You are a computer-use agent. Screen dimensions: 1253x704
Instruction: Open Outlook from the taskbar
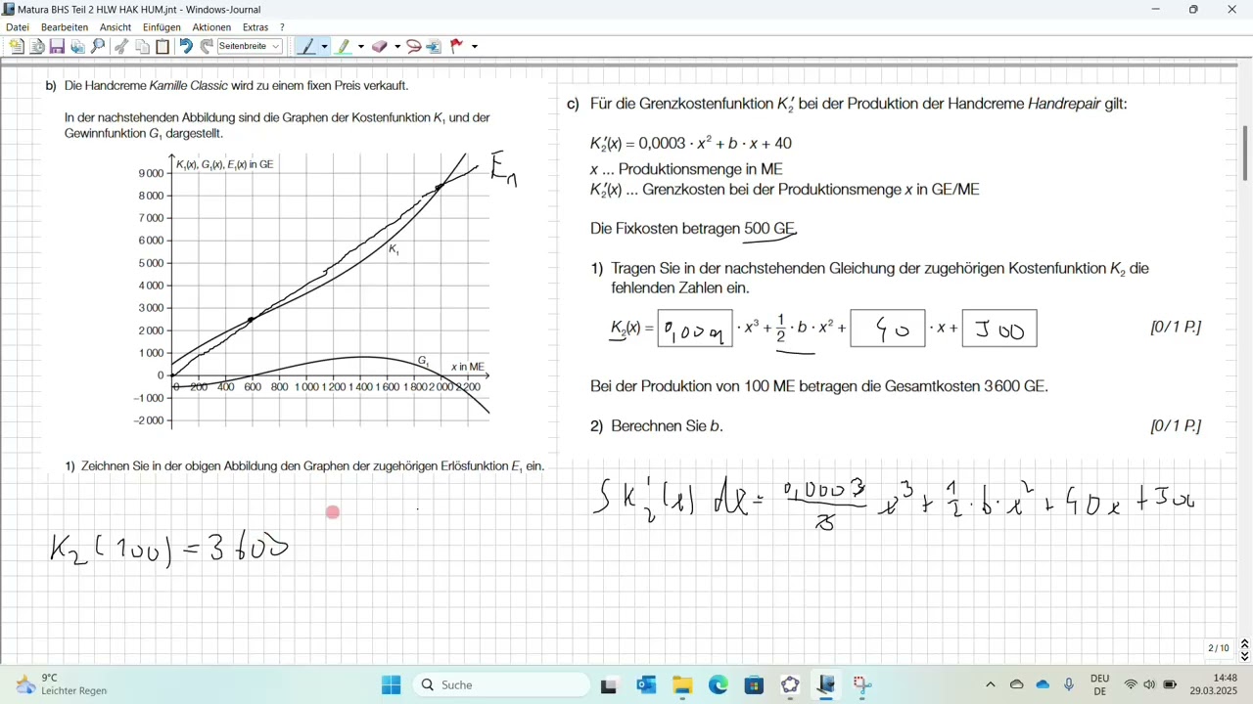(646, 684)
